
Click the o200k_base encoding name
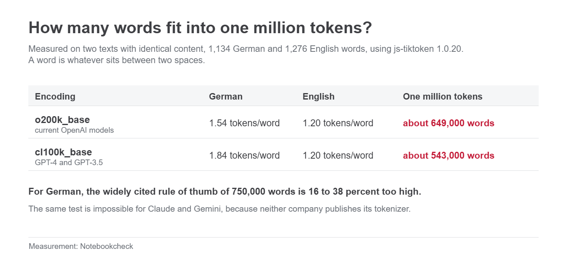pos(62,120)
